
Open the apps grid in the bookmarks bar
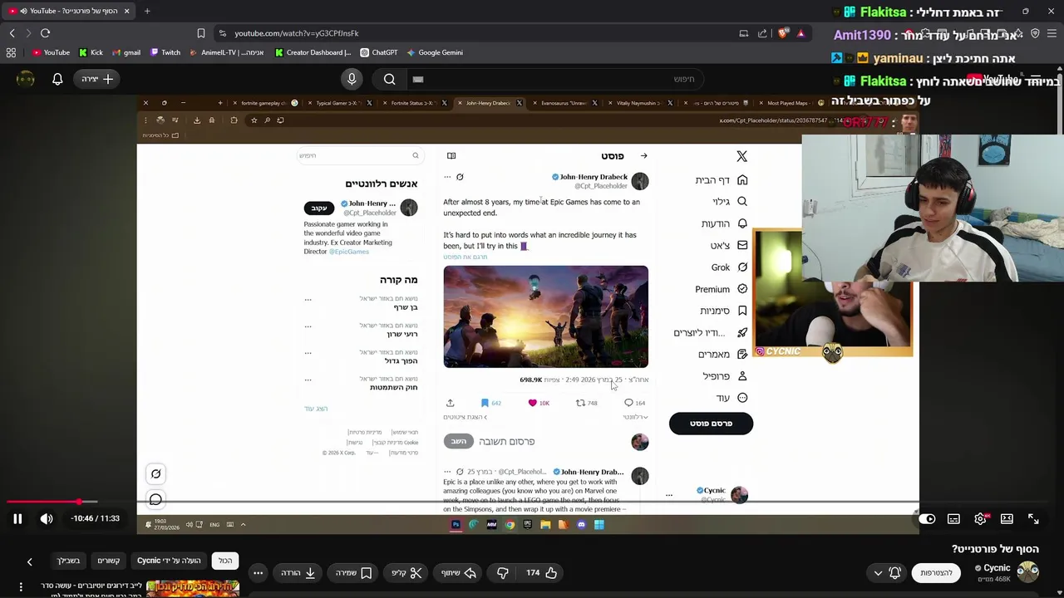click(11, 52)
